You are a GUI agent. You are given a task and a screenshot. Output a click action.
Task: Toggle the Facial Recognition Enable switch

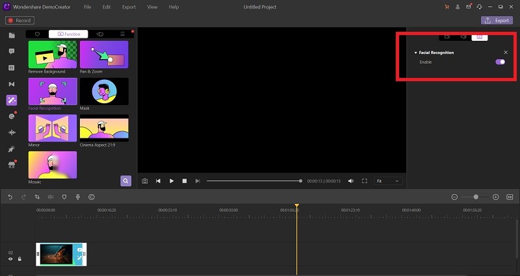pos(500,62)
